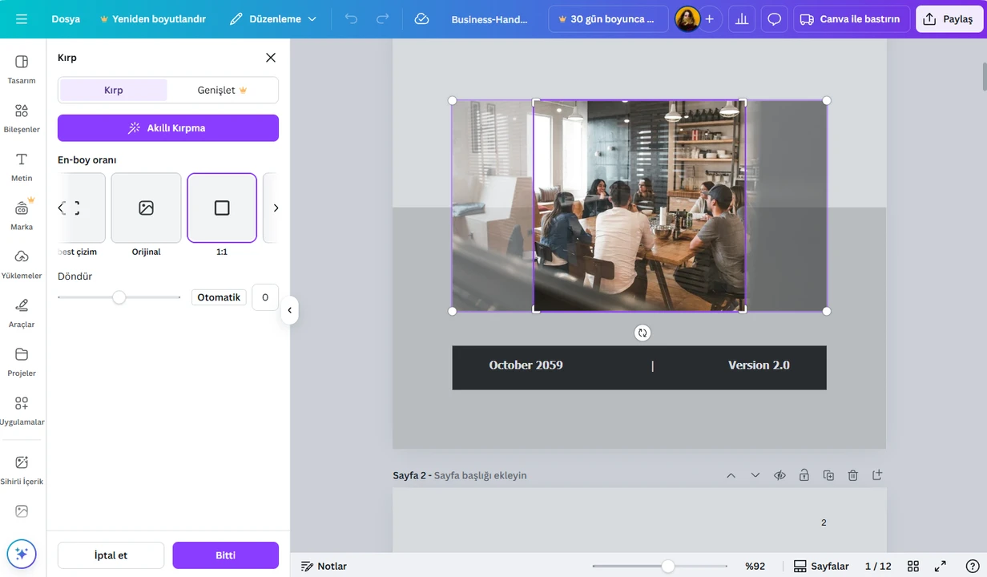Open grid view icon
Viewport: 987px width, 577px height.
[x=912, y=566]
